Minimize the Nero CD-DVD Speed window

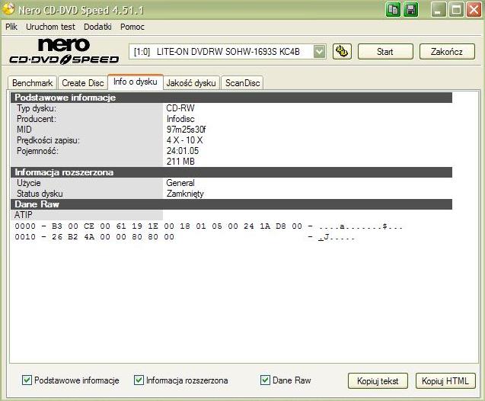[x=439, y=10]
